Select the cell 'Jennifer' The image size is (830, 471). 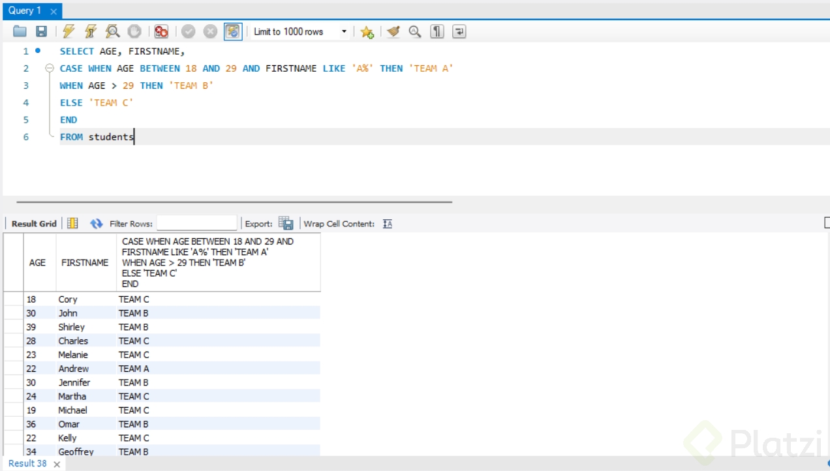click(x=86, y=382)
